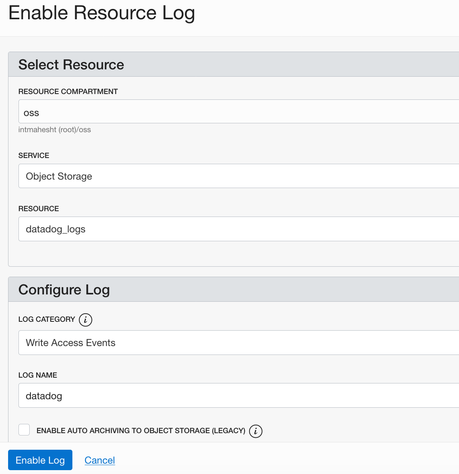Screen dimensions: 459x474
Task: Click the Enable Resource Log page title
Action: click(x=102, y=13)
